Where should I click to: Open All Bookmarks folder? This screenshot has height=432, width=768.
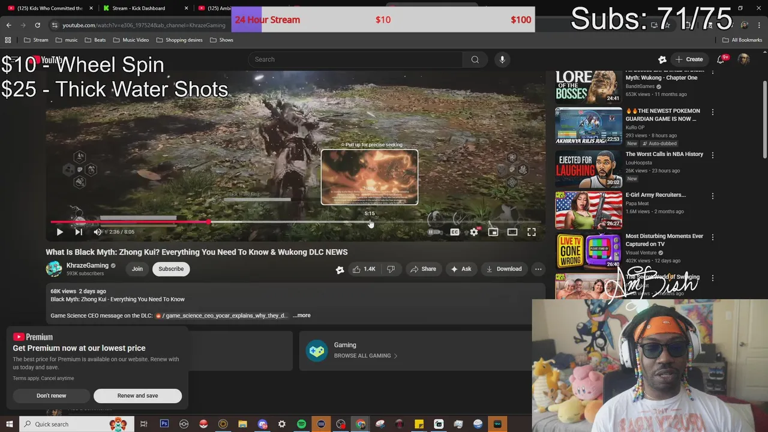(742, 40)
